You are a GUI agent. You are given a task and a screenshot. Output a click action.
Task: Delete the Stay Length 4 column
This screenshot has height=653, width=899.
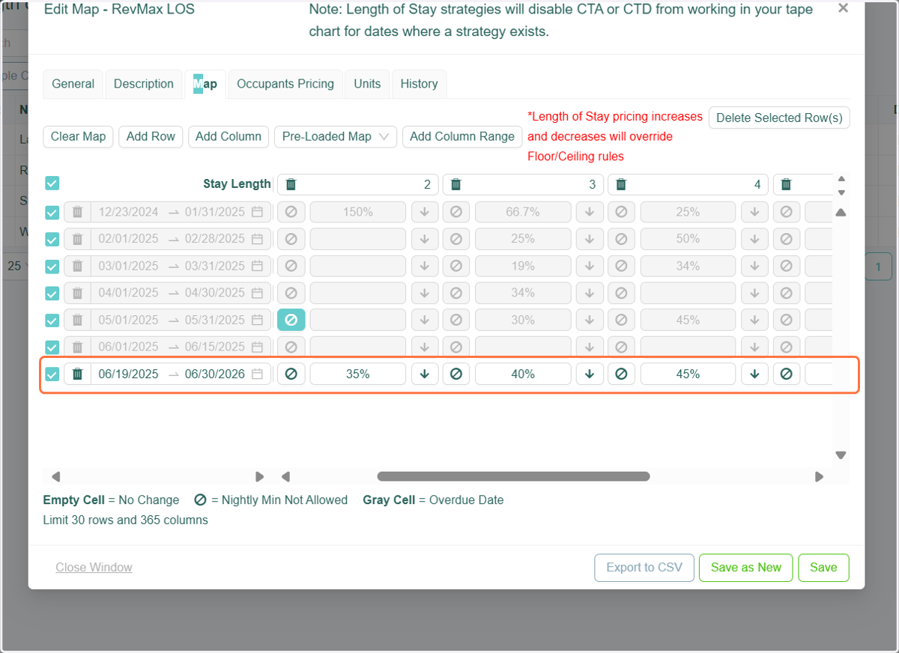pos(621,184)
